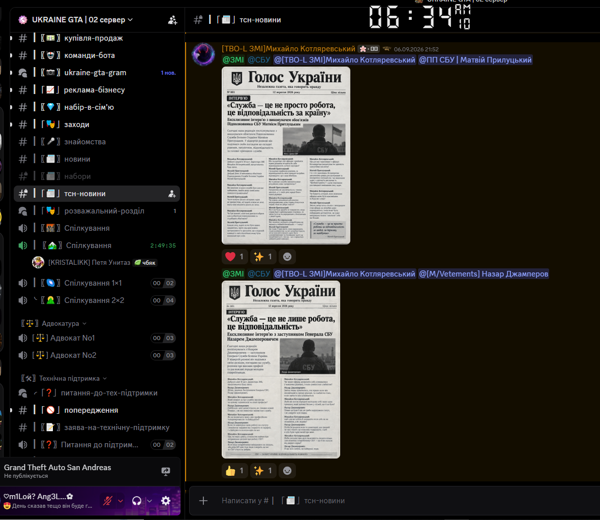The width and height of the screenshot is (600, 520).
Task: Open Михайло Котляревський author avatar
Action: [x=203, y=54]
